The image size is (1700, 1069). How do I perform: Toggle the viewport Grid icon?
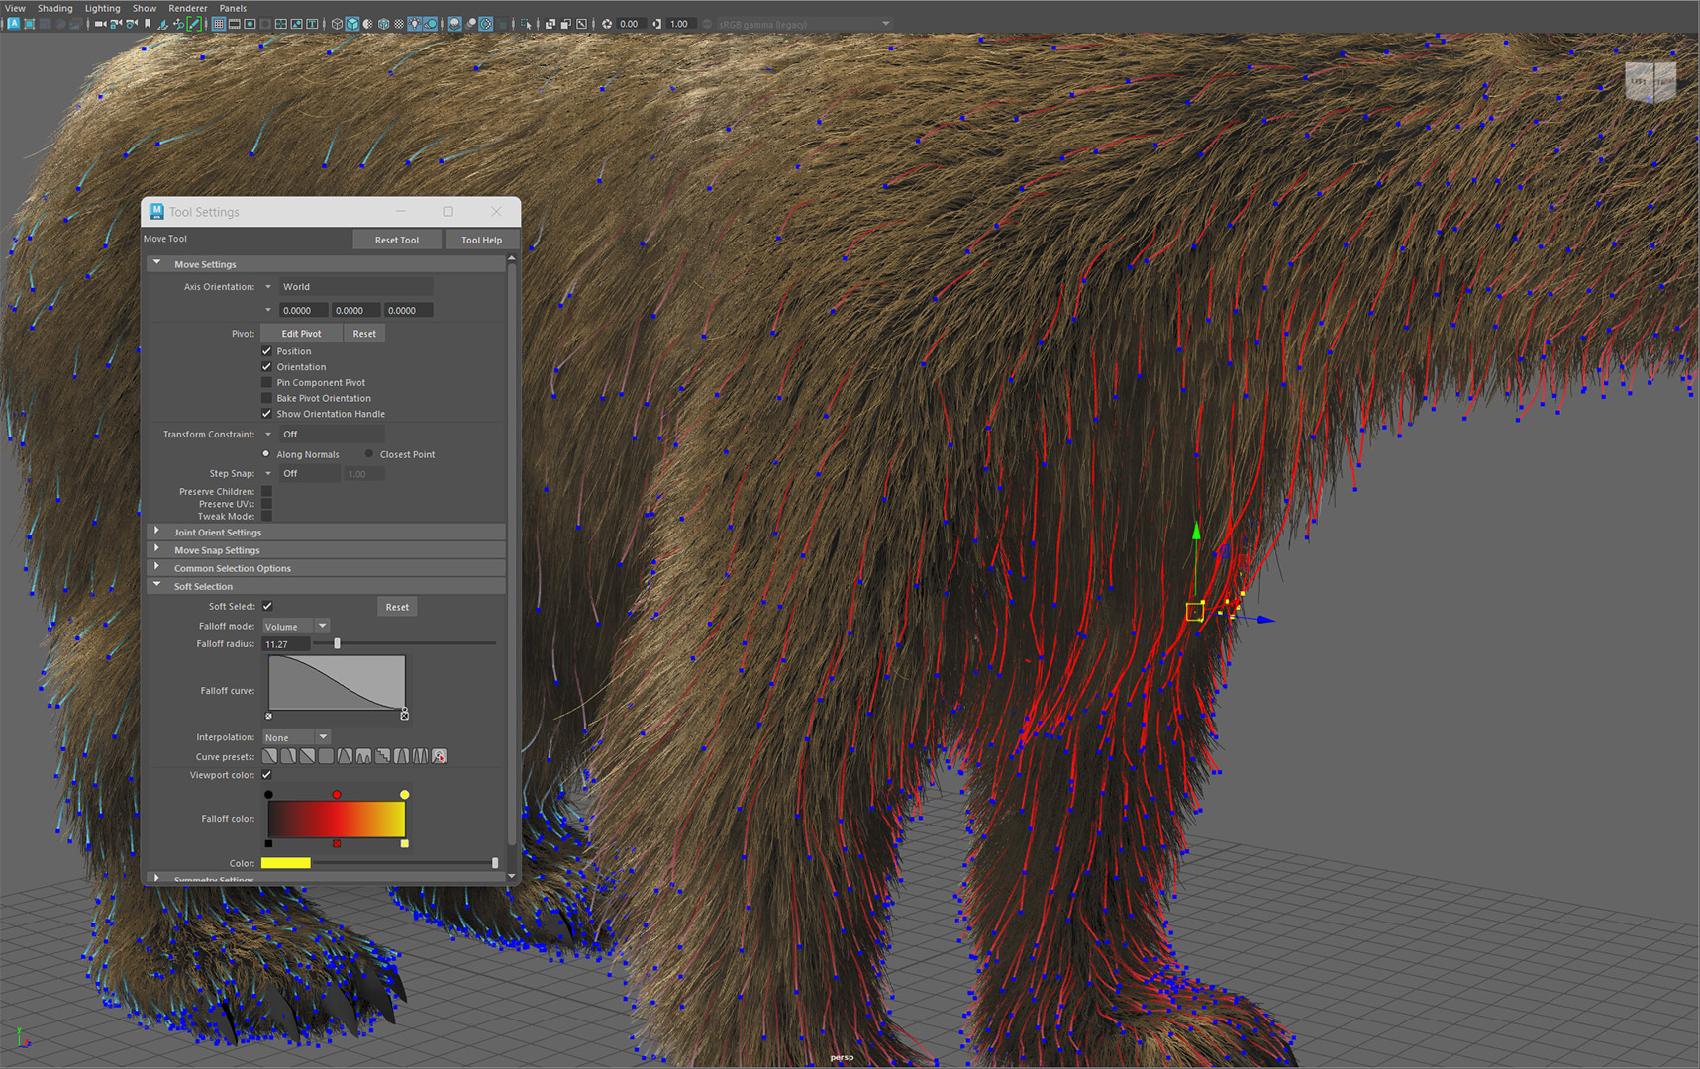[218, 24]
